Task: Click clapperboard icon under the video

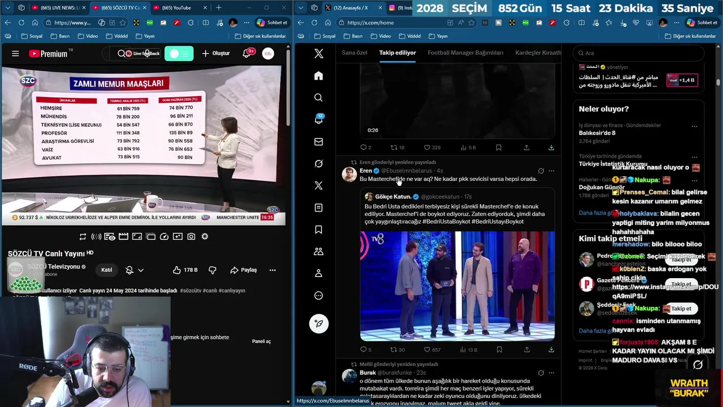Action: [x=123, y=236]
